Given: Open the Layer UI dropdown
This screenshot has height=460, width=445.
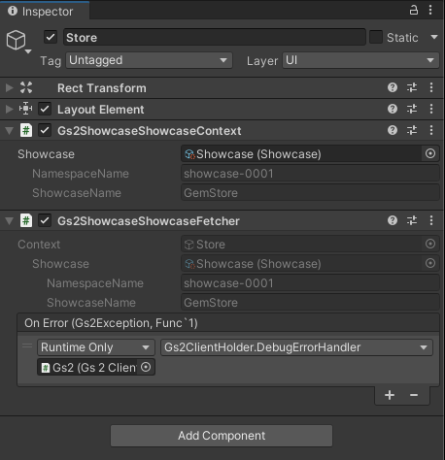Looking at the screenshot, I should pos(360,60).
